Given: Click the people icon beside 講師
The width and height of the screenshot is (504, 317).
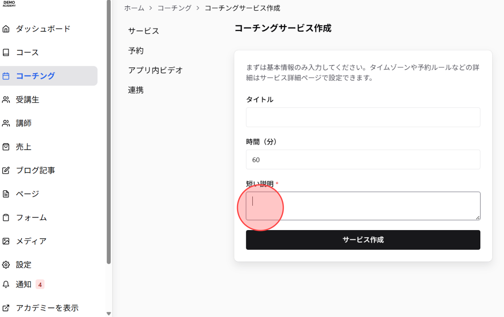Looking at the screenshot, I should click(6, 123).
